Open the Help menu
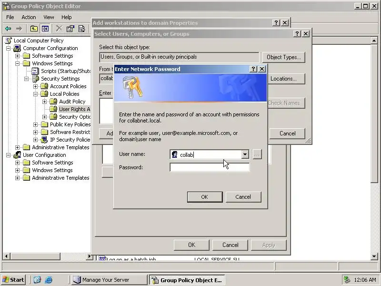This screenshot has width=381, height=286. [x=66, y=17]
